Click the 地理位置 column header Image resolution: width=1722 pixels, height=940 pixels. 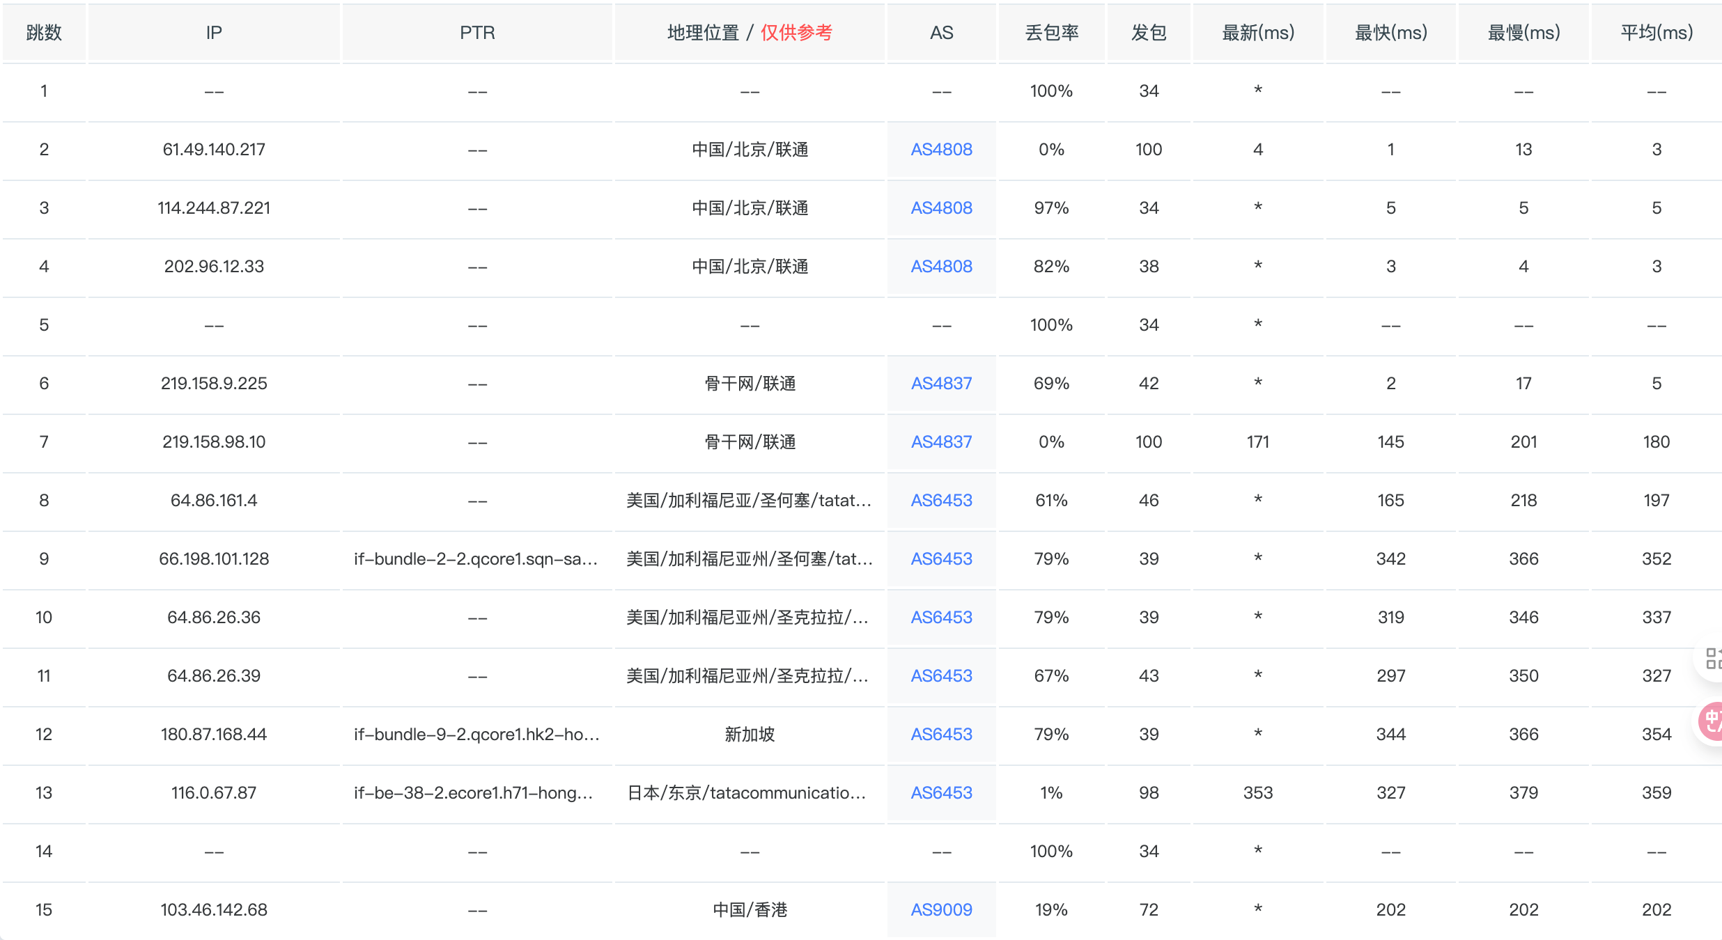coord(702,33)
